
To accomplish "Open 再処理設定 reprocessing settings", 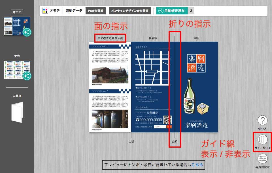I will 262,159.
